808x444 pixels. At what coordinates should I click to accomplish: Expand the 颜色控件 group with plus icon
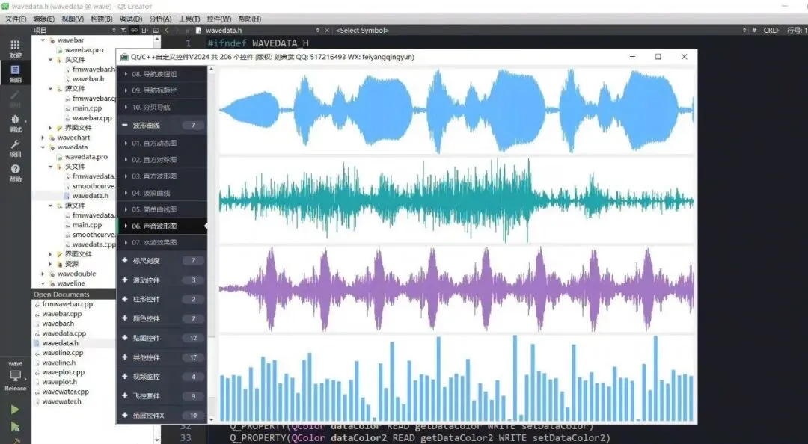(x=125, y=318)
